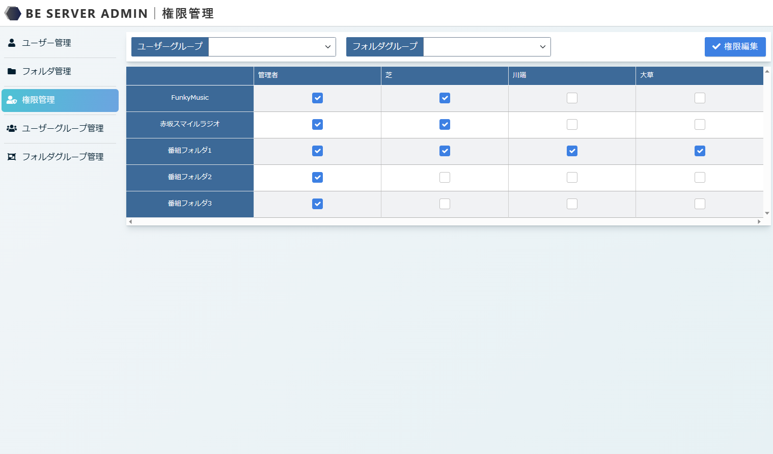Screen dimensions: 773x454
Task: Uncheck 番組フォルダ1 permission for 大草
Action: point(700,151)
